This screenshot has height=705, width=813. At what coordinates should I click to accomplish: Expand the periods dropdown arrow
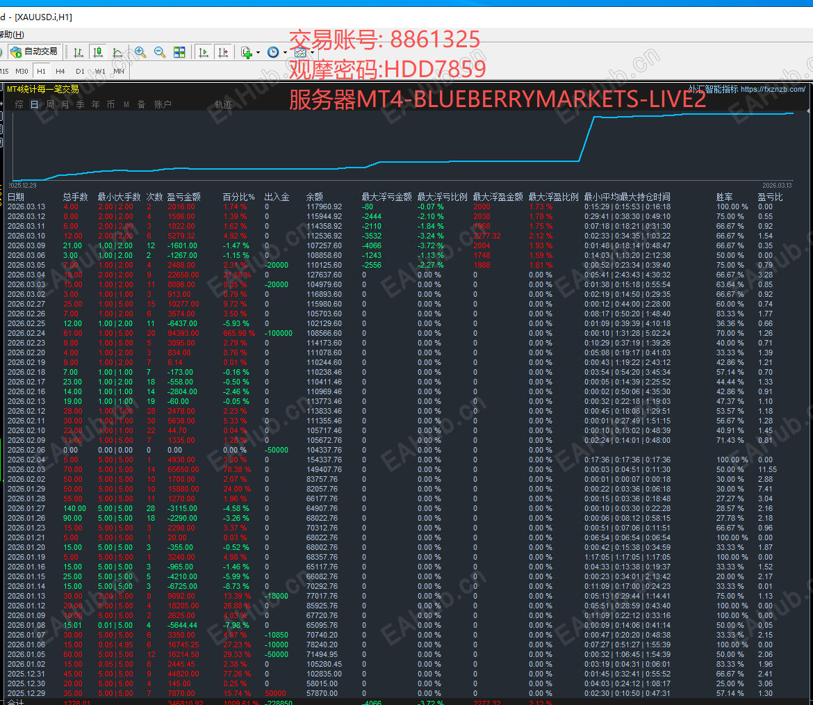pos(285,52)
